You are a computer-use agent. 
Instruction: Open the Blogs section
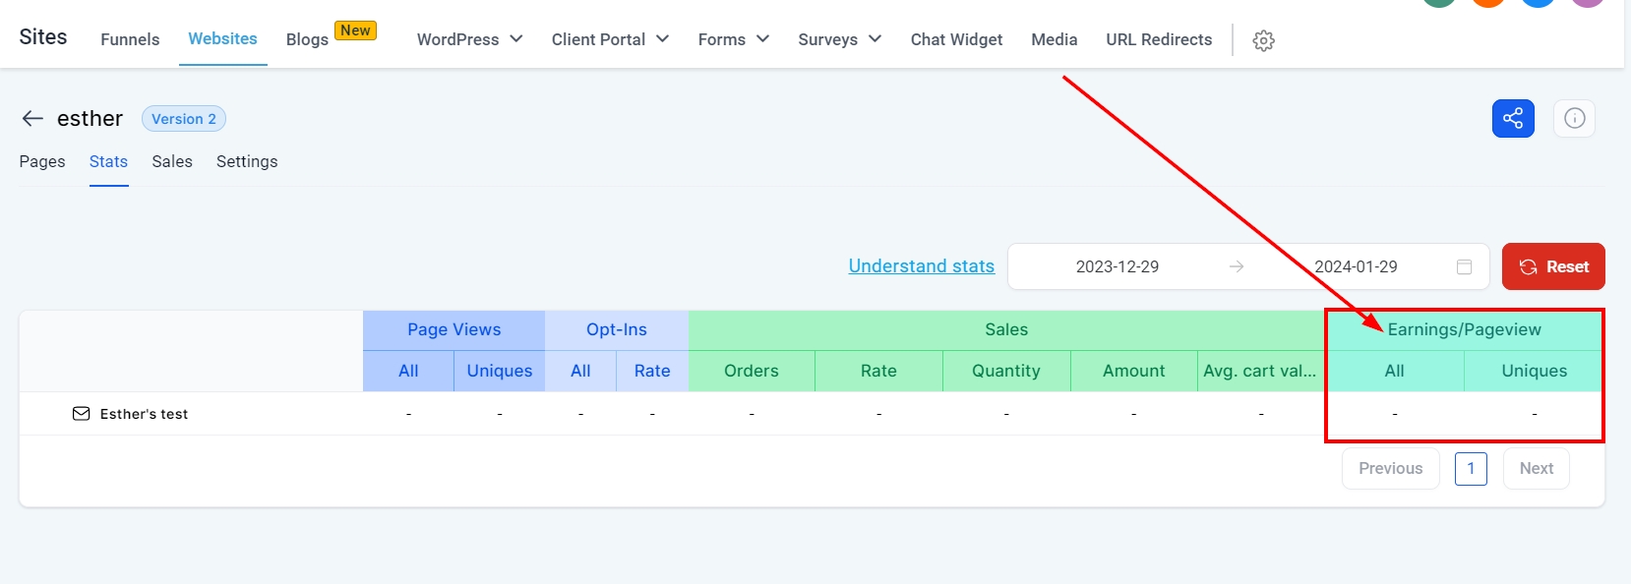pos(307,39)
